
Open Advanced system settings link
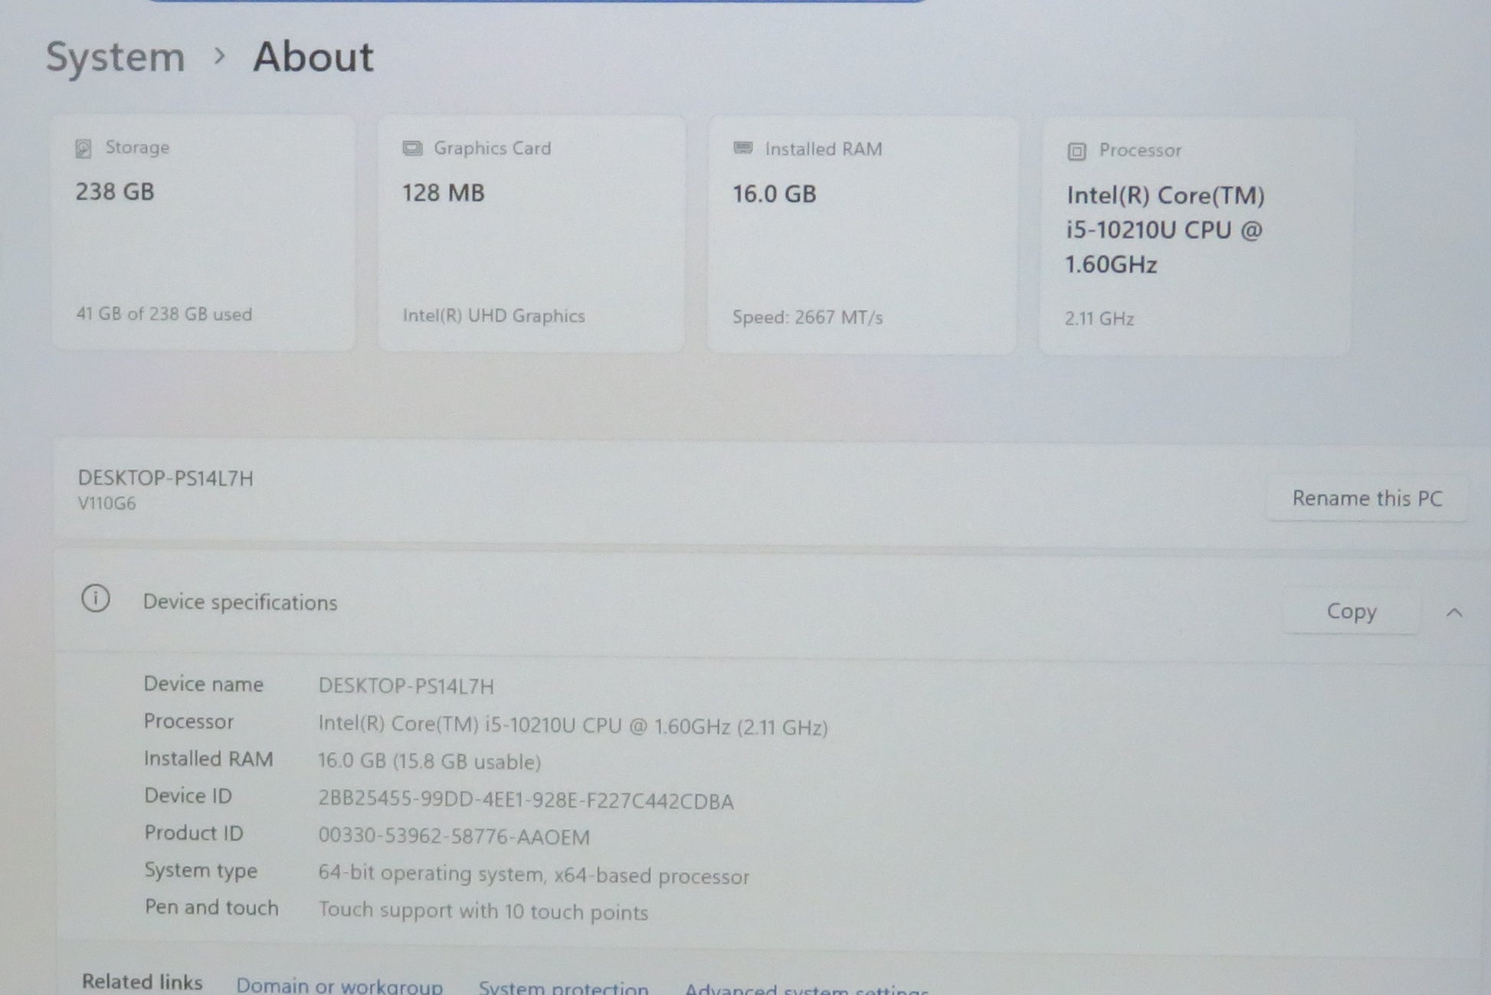805,989
